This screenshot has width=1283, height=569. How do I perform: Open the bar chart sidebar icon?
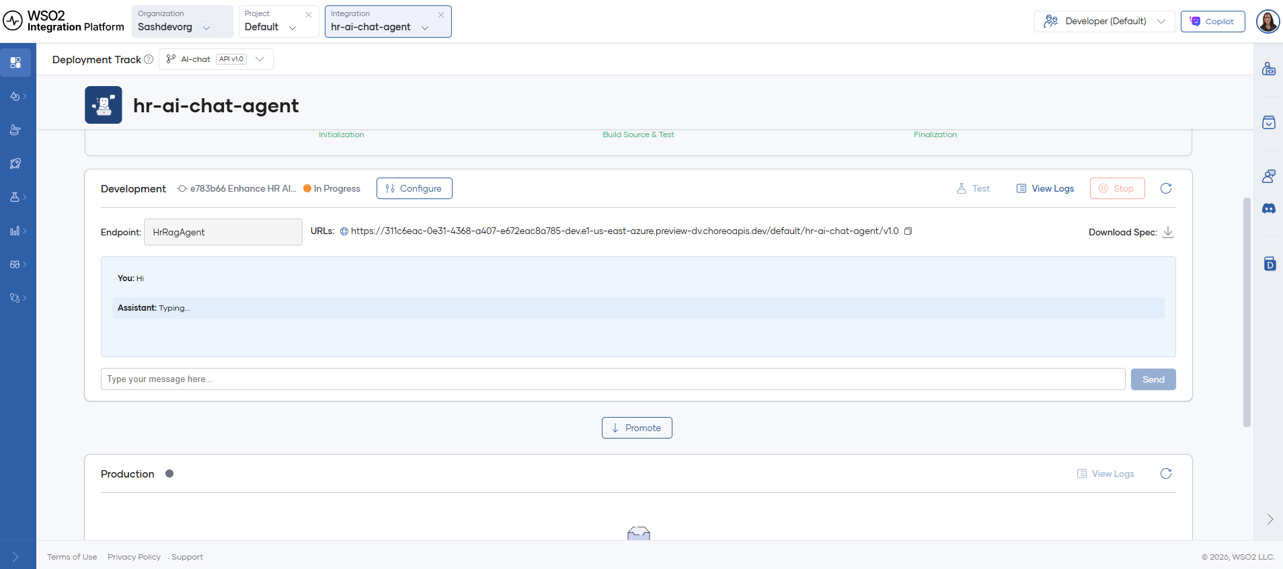pos(15,231)
